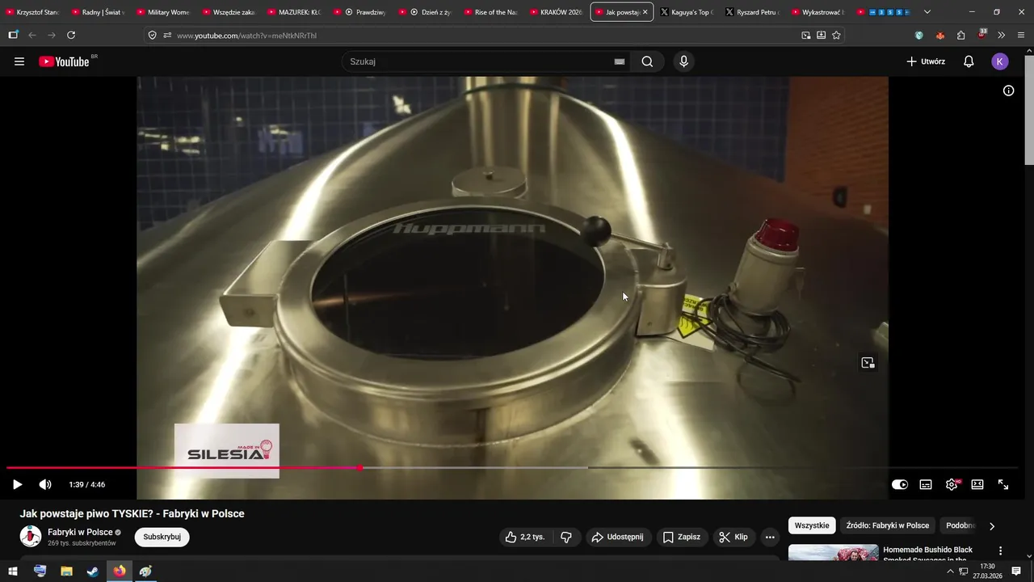Dislike the video
Screen dimensions: 1034x582
click(566, 537)
